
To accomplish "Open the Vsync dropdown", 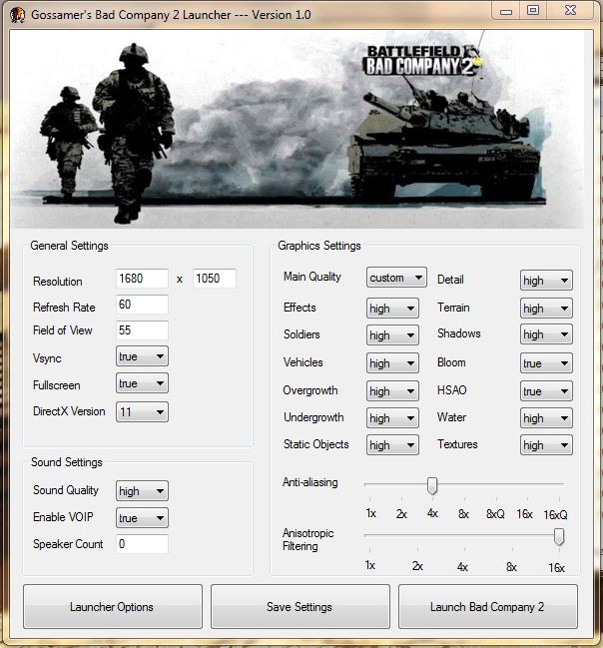I will 142,356.
